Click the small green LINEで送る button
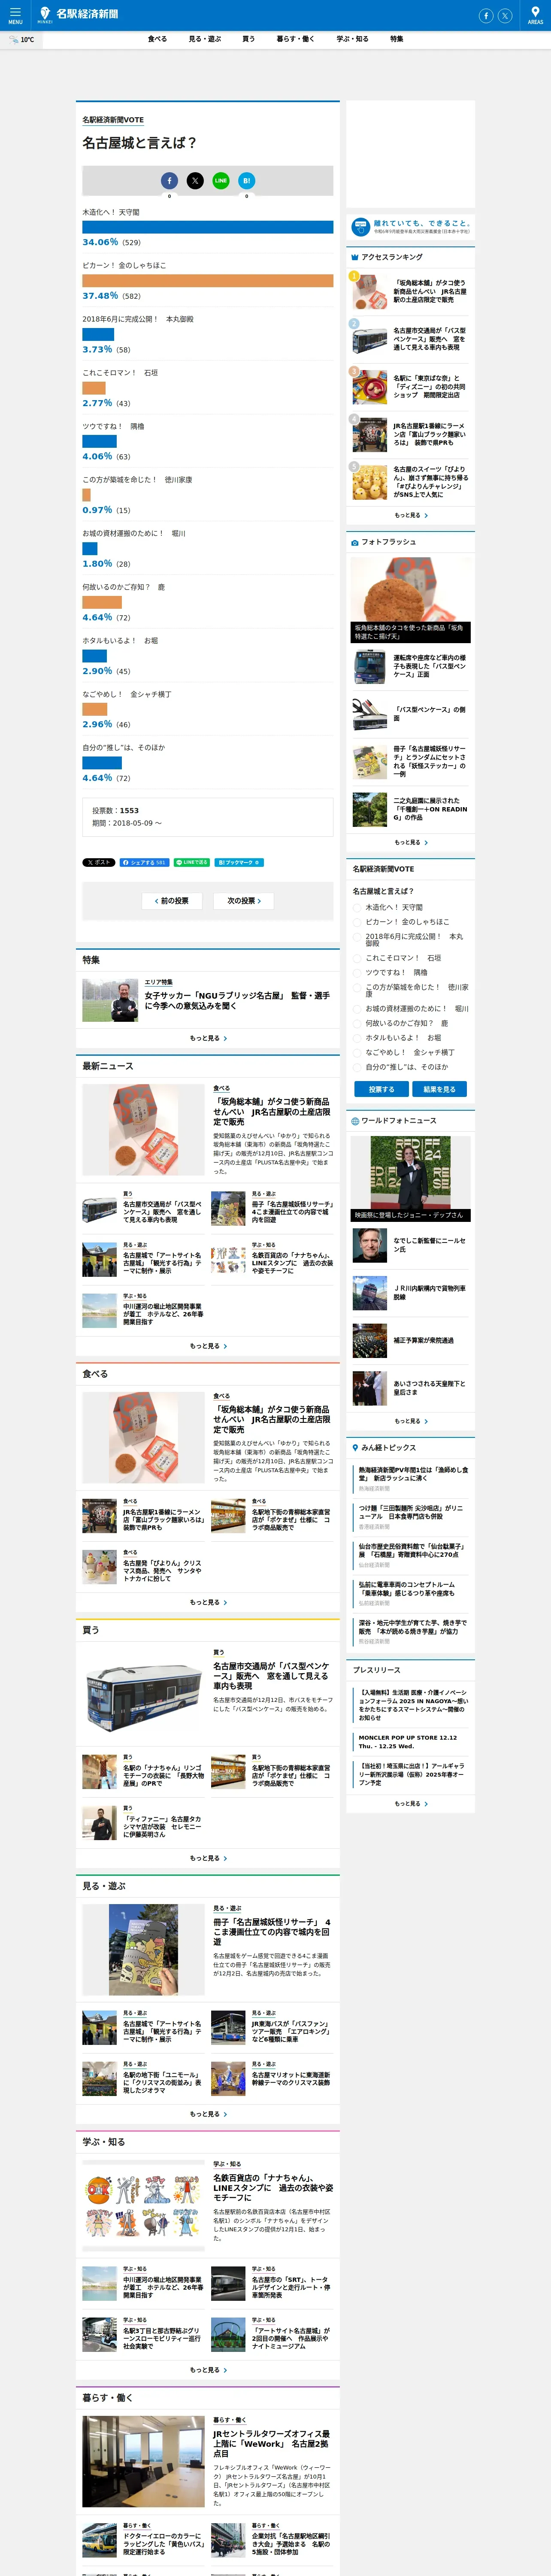 point(191,862)
